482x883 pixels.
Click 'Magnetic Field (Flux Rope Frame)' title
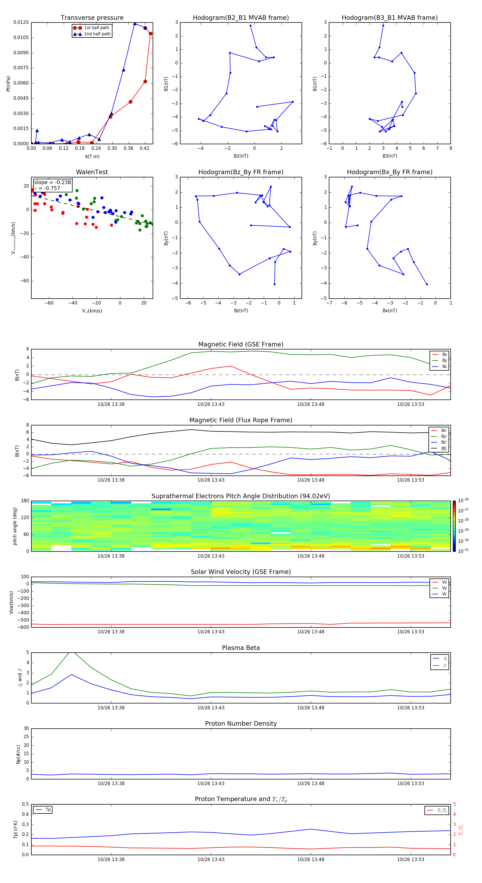coord(241,420)
